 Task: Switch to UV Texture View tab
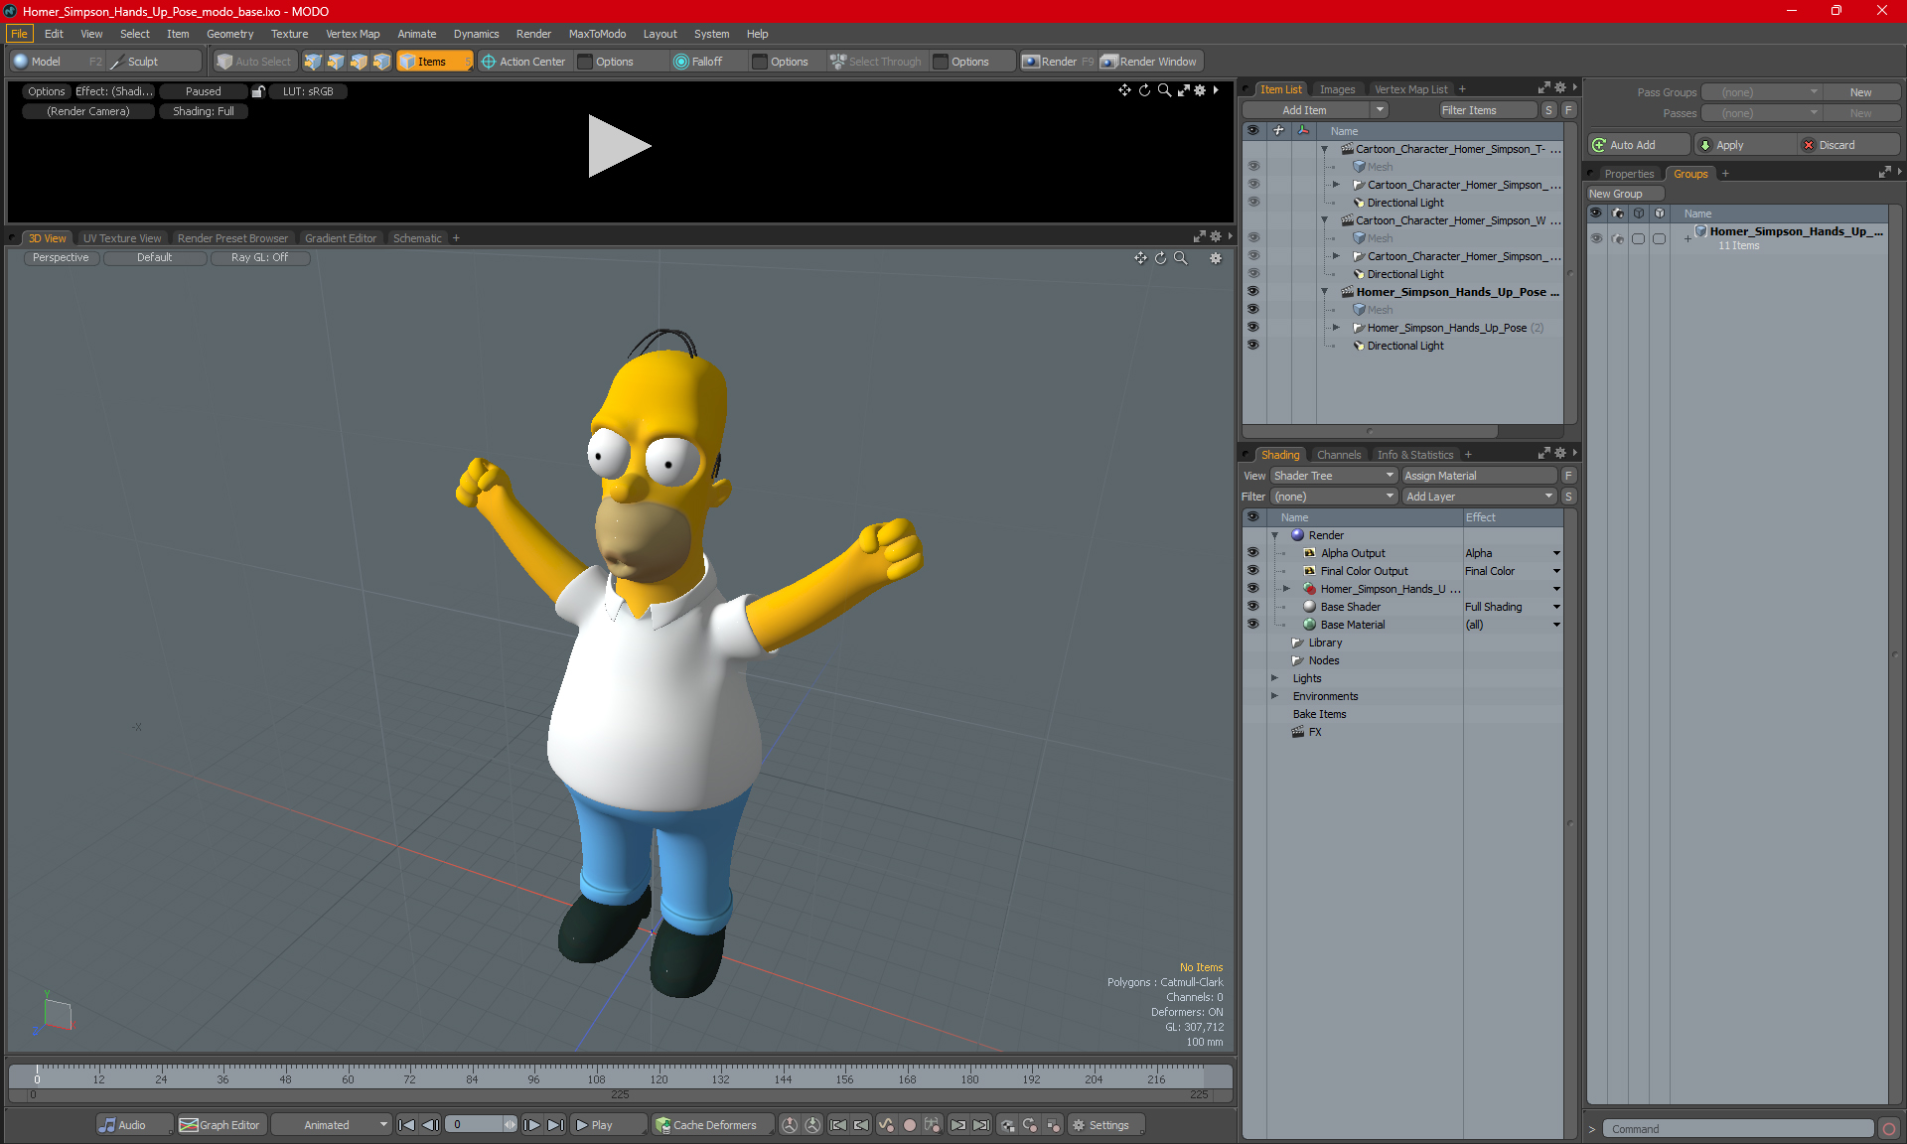[x=121, y=238]
